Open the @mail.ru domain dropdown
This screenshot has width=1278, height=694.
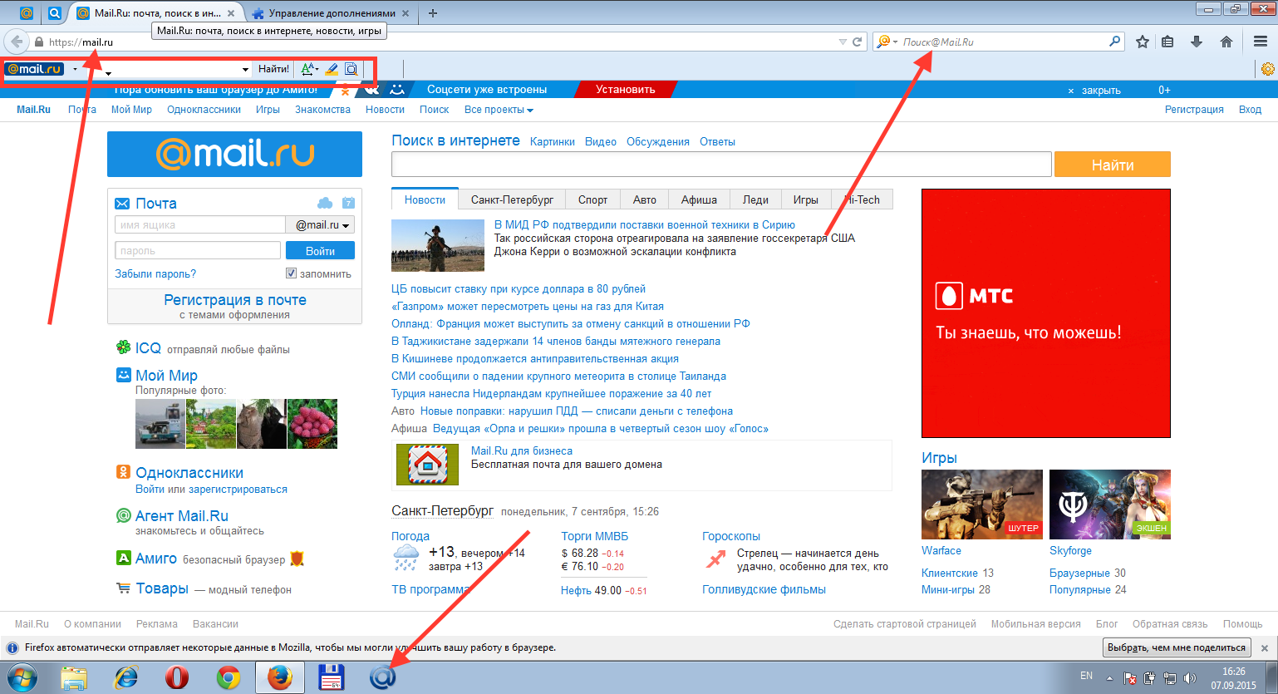tap(321, 224)
